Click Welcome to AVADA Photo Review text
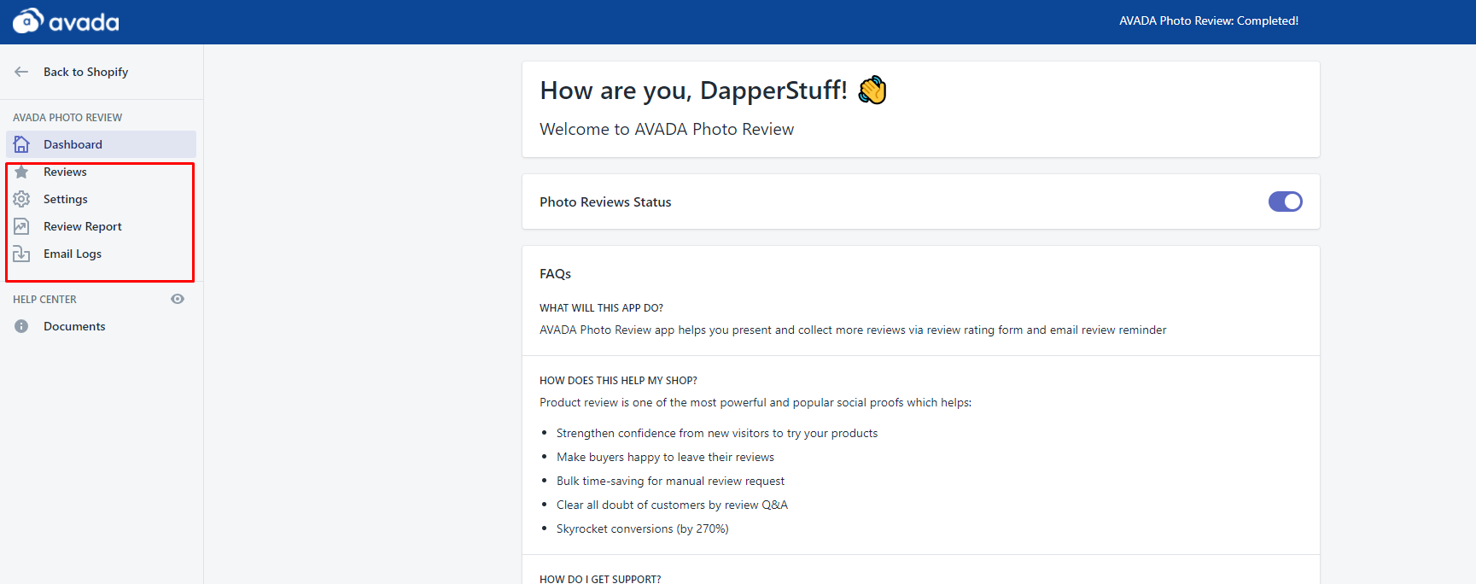Screen dimensions: 1476x584 [667, 129]
